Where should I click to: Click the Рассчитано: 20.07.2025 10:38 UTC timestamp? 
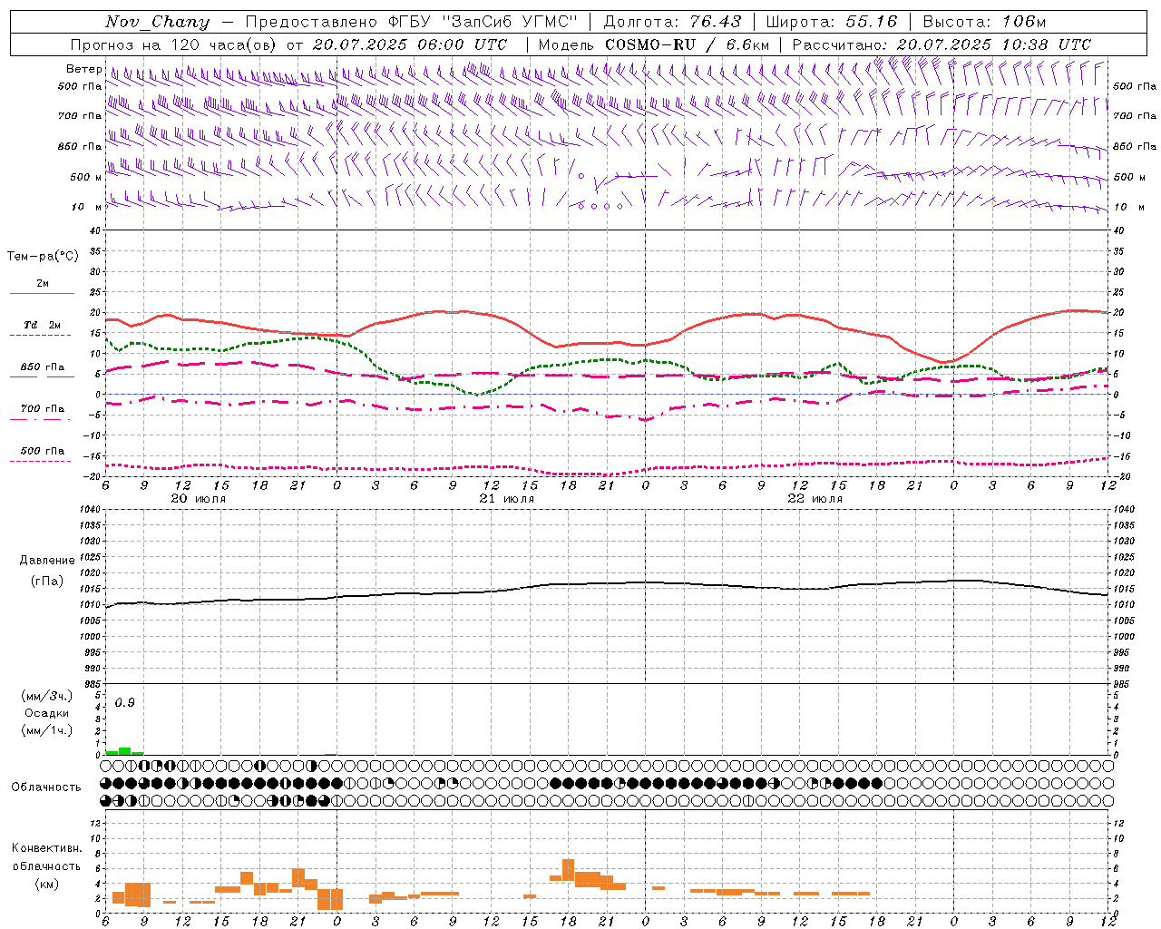pyautogui.click(x=941, y=44)
